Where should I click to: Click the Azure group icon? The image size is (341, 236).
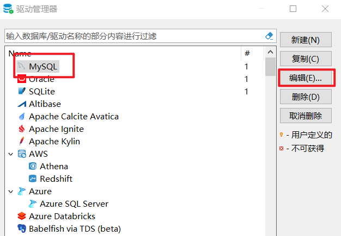click(22, 191)
